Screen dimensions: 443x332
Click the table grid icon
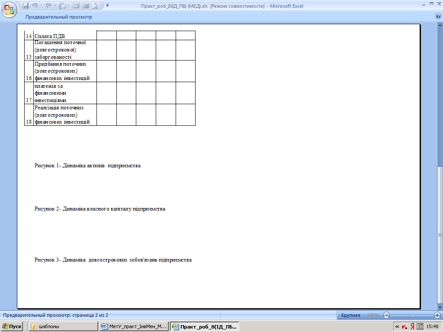coord(85,6)
